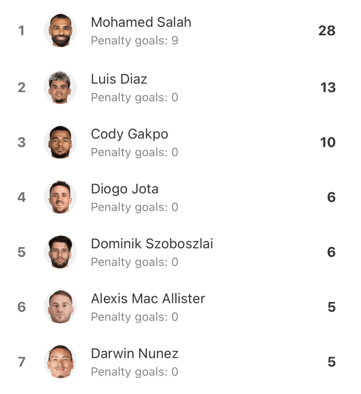This screenshot has height=394, width=361.
Task: Open Diogo Jota's player avatar
Action: pyautogui.click(x=60, y=197)
